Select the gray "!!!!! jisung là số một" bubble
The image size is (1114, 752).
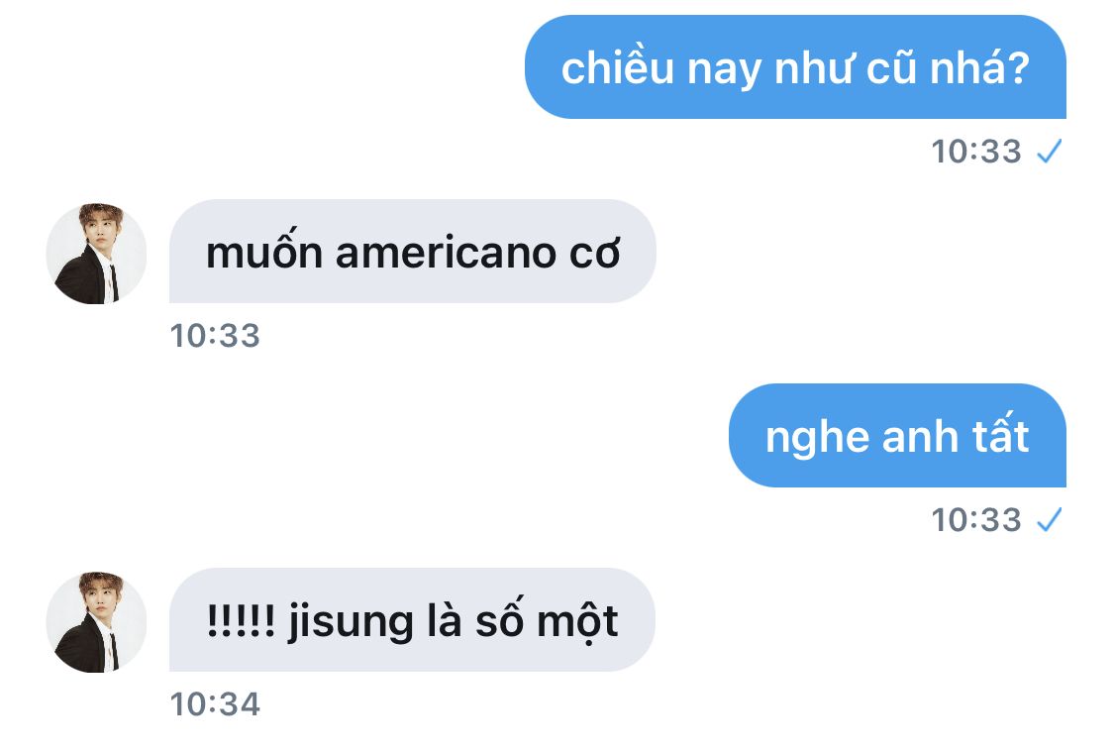412,620
